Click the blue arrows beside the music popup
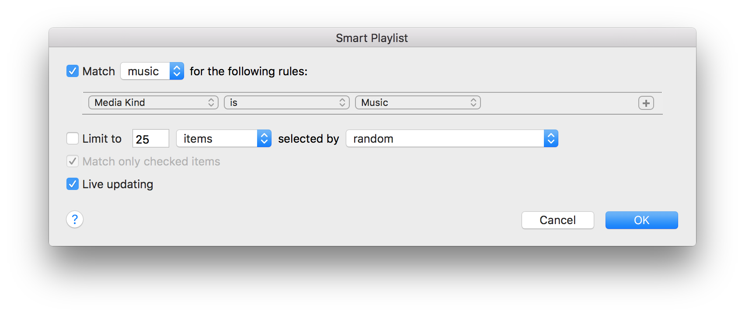745x316 pixels. click(x=177, y=71)
